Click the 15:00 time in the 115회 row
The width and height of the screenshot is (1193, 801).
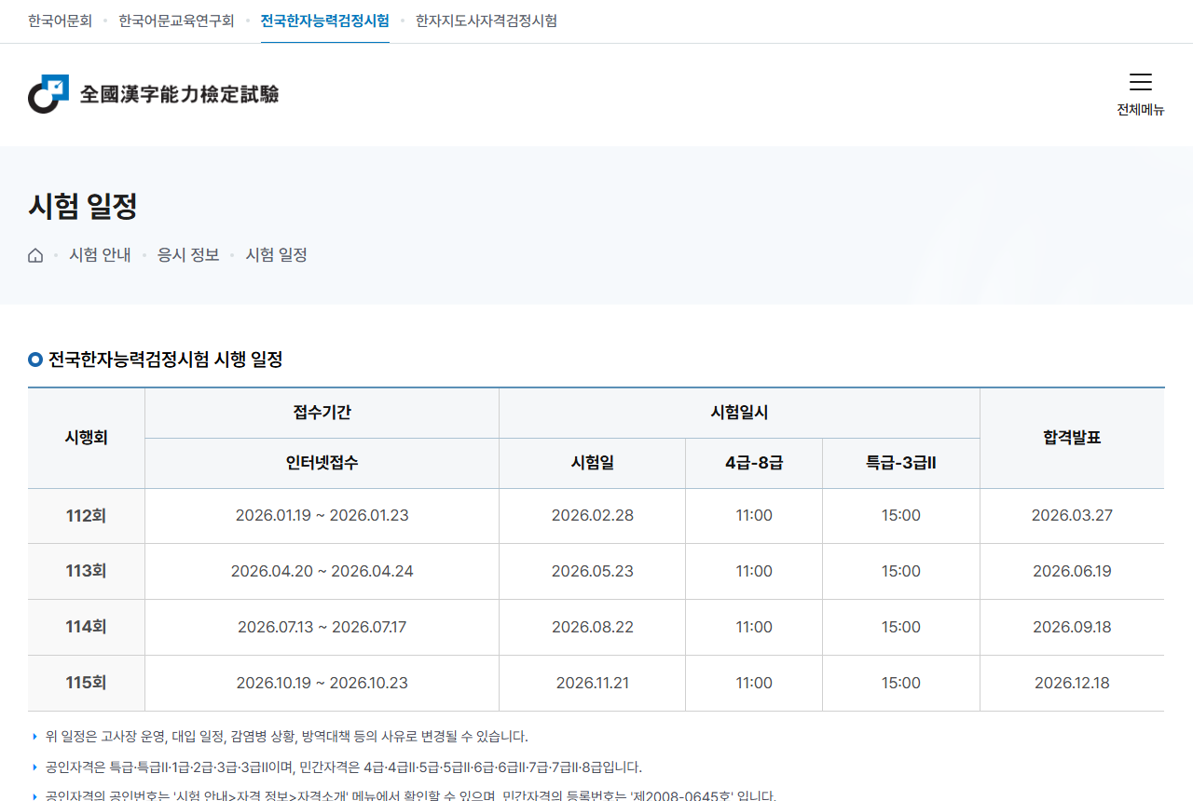[901, 684]
